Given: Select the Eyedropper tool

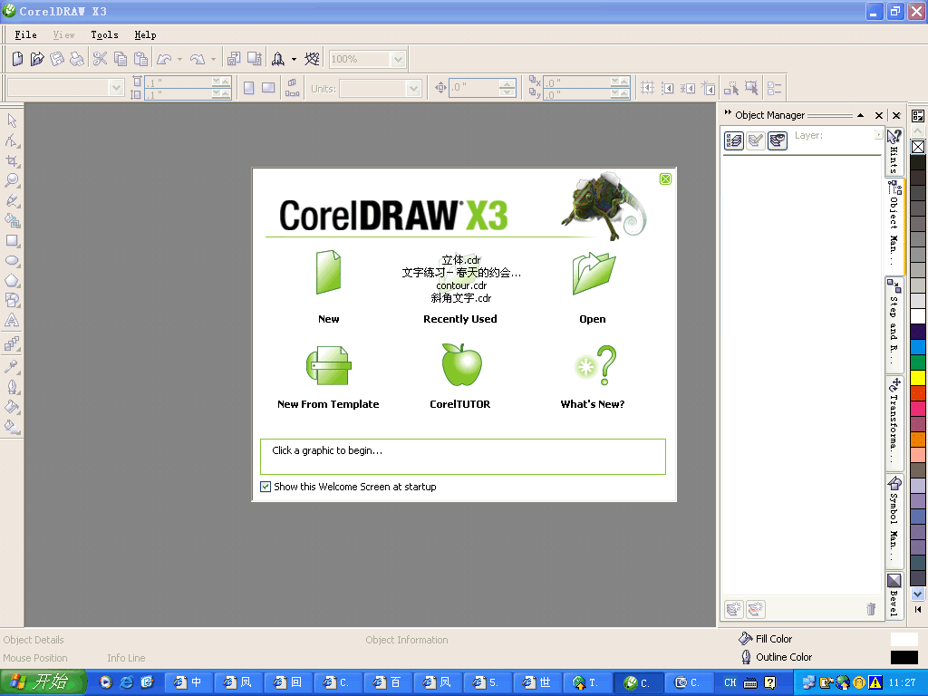Looking at the screenshot, I should 12,367.
